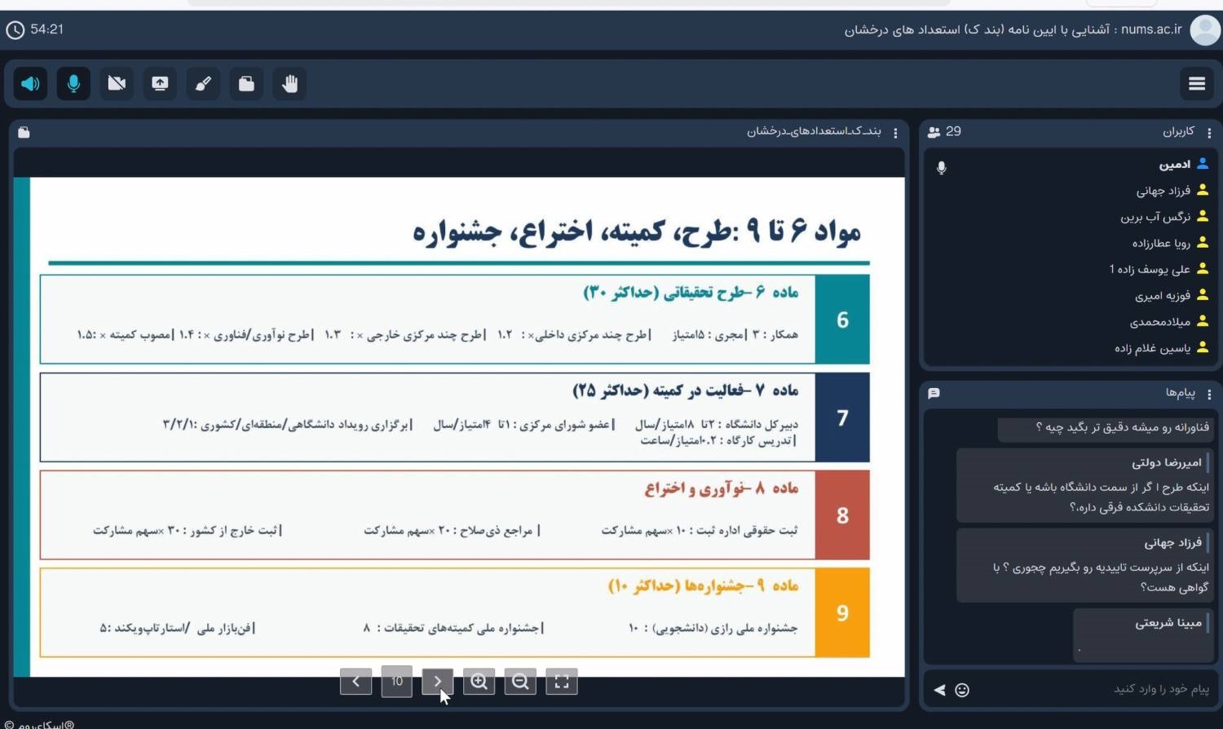The image size is (1223, 729).
Task: Click the number 6 box on slide
Action: (842, 320)
